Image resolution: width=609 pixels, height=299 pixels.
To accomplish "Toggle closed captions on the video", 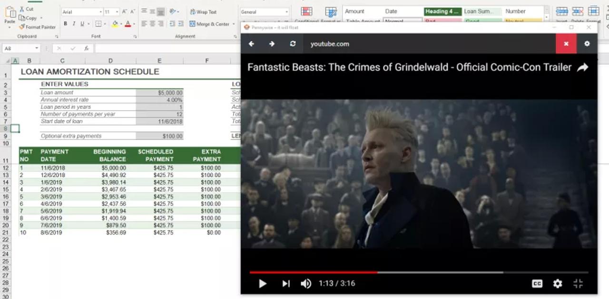I will (x=537, y=283).
